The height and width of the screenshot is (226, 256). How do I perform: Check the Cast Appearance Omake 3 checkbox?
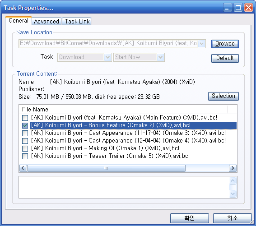(x=25, y=133)
